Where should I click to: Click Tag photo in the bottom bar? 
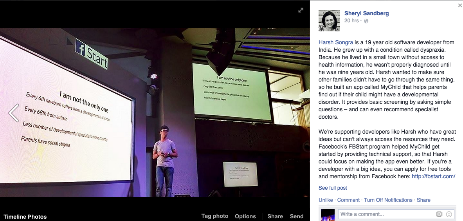coord(214,216)
